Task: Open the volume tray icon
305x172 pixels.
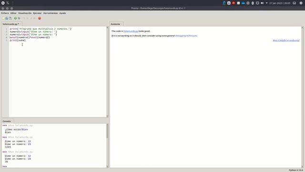Action: tap(262, 3)
